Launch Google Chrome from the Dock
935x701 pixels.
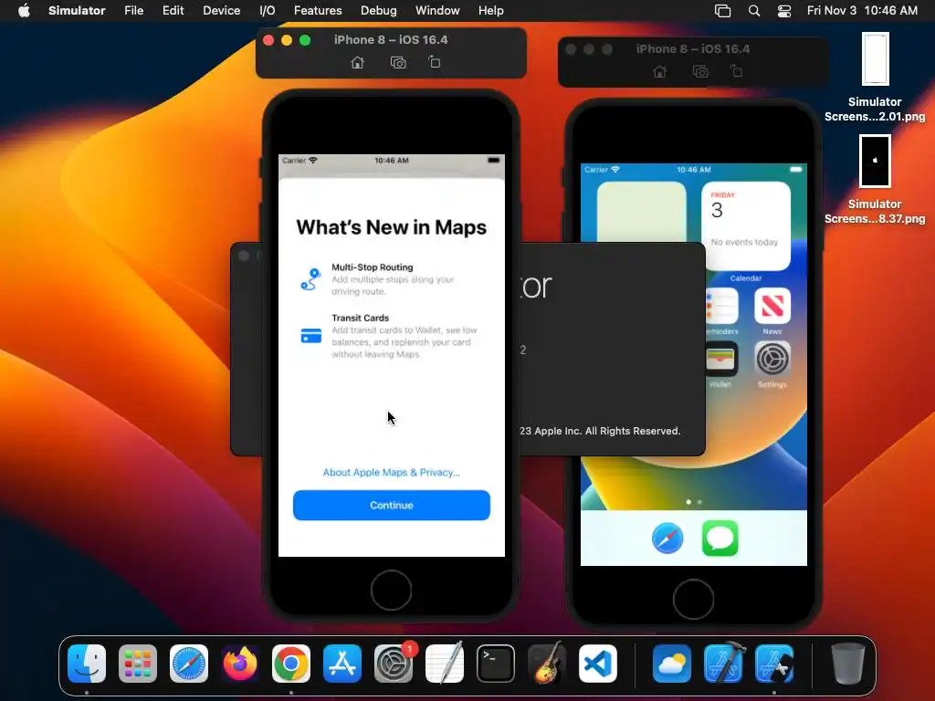point(291,664)
